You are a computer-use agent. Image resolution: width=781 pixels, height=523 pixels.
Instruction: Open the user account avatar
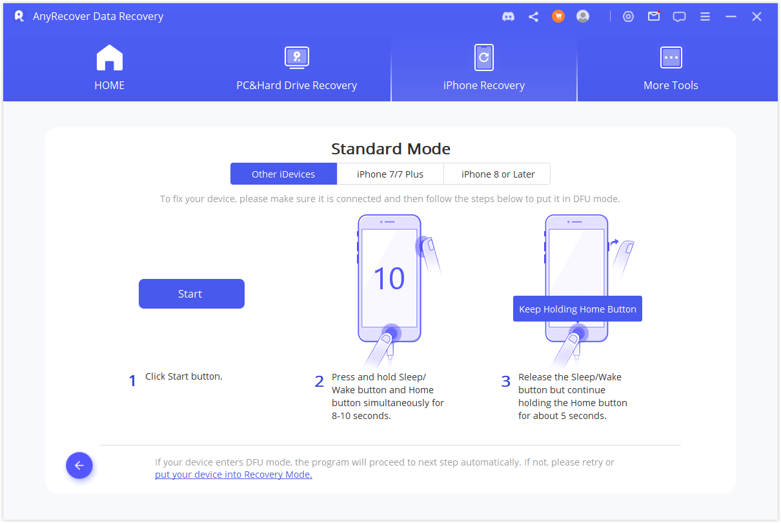coord(583,17)
